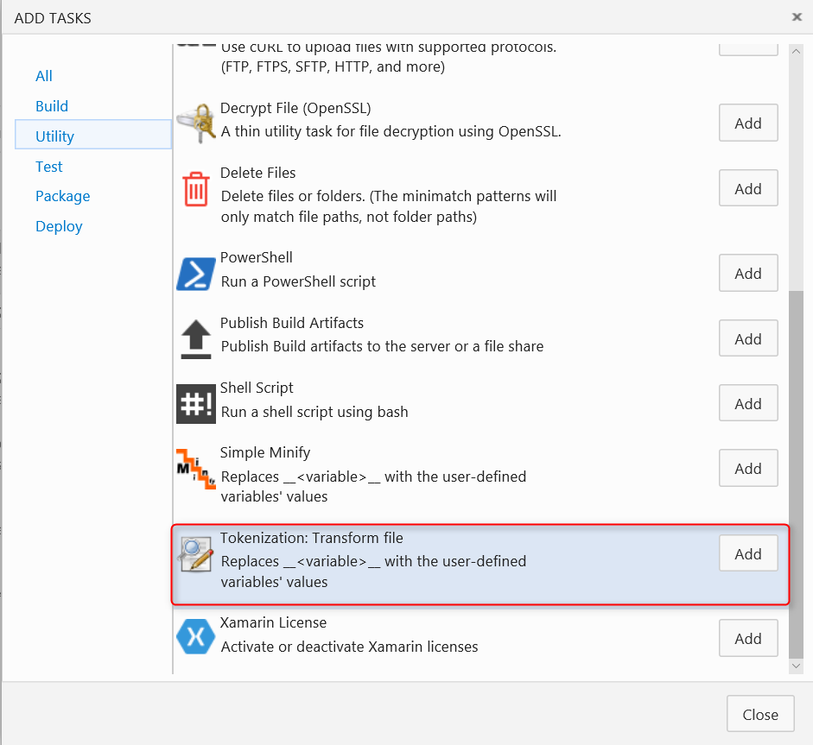Viewport: 813px width, 745px height.
Task: Click 'Publish Build artifacts to the server' description
Action: (x=382, y=346)
